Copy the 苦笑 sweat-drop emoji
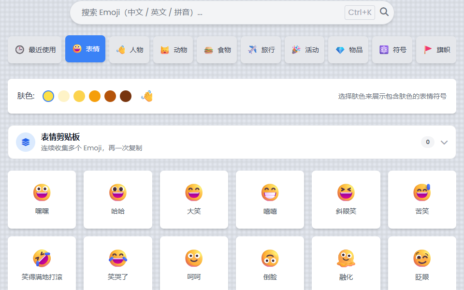Viewport: 464px width, 290px height. pyautogui.click(x=422, y=200)
